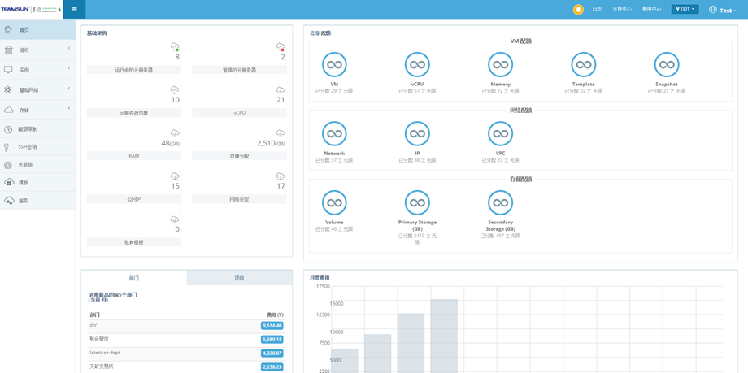
Task: Click the network atom icon in the sidebar
Action: click(x=8, y=89)
